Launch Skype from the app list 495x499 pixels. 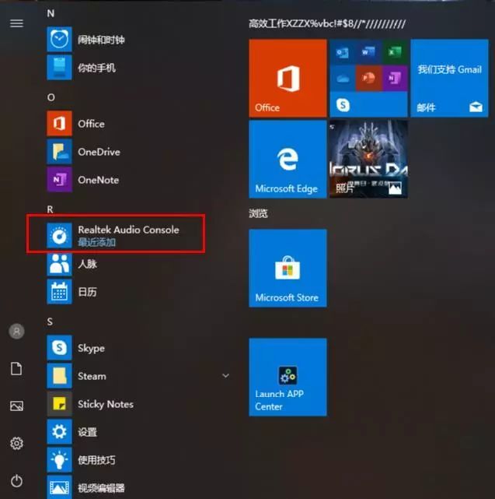tap(137, 348)
